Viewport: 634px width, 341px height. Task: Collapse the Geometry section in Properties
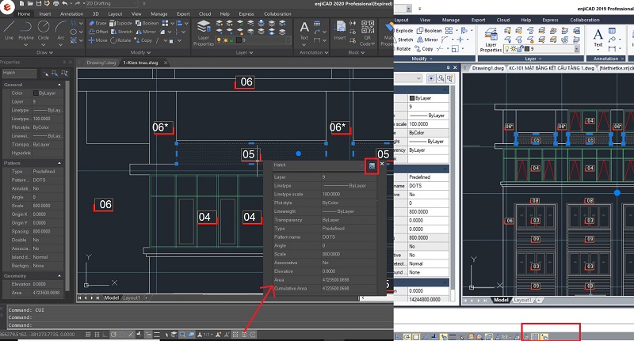[59, 276]
